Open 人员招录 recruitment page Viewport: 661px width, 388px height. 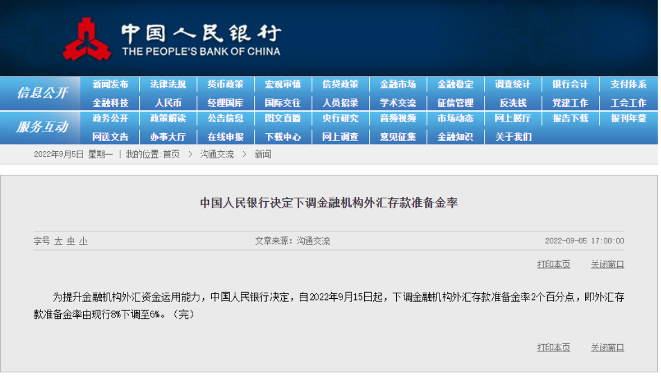pos(340,103)
